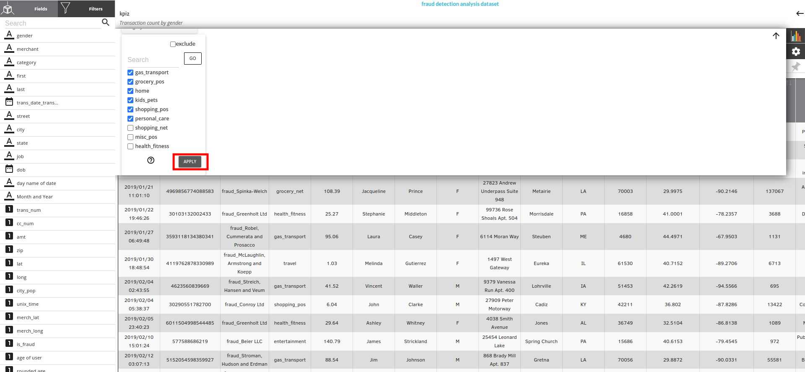This screenshot has height=372, width=805.
Task: Uncheck grocery_pos category
Action: pyautogui.click(x=130, y=82)
